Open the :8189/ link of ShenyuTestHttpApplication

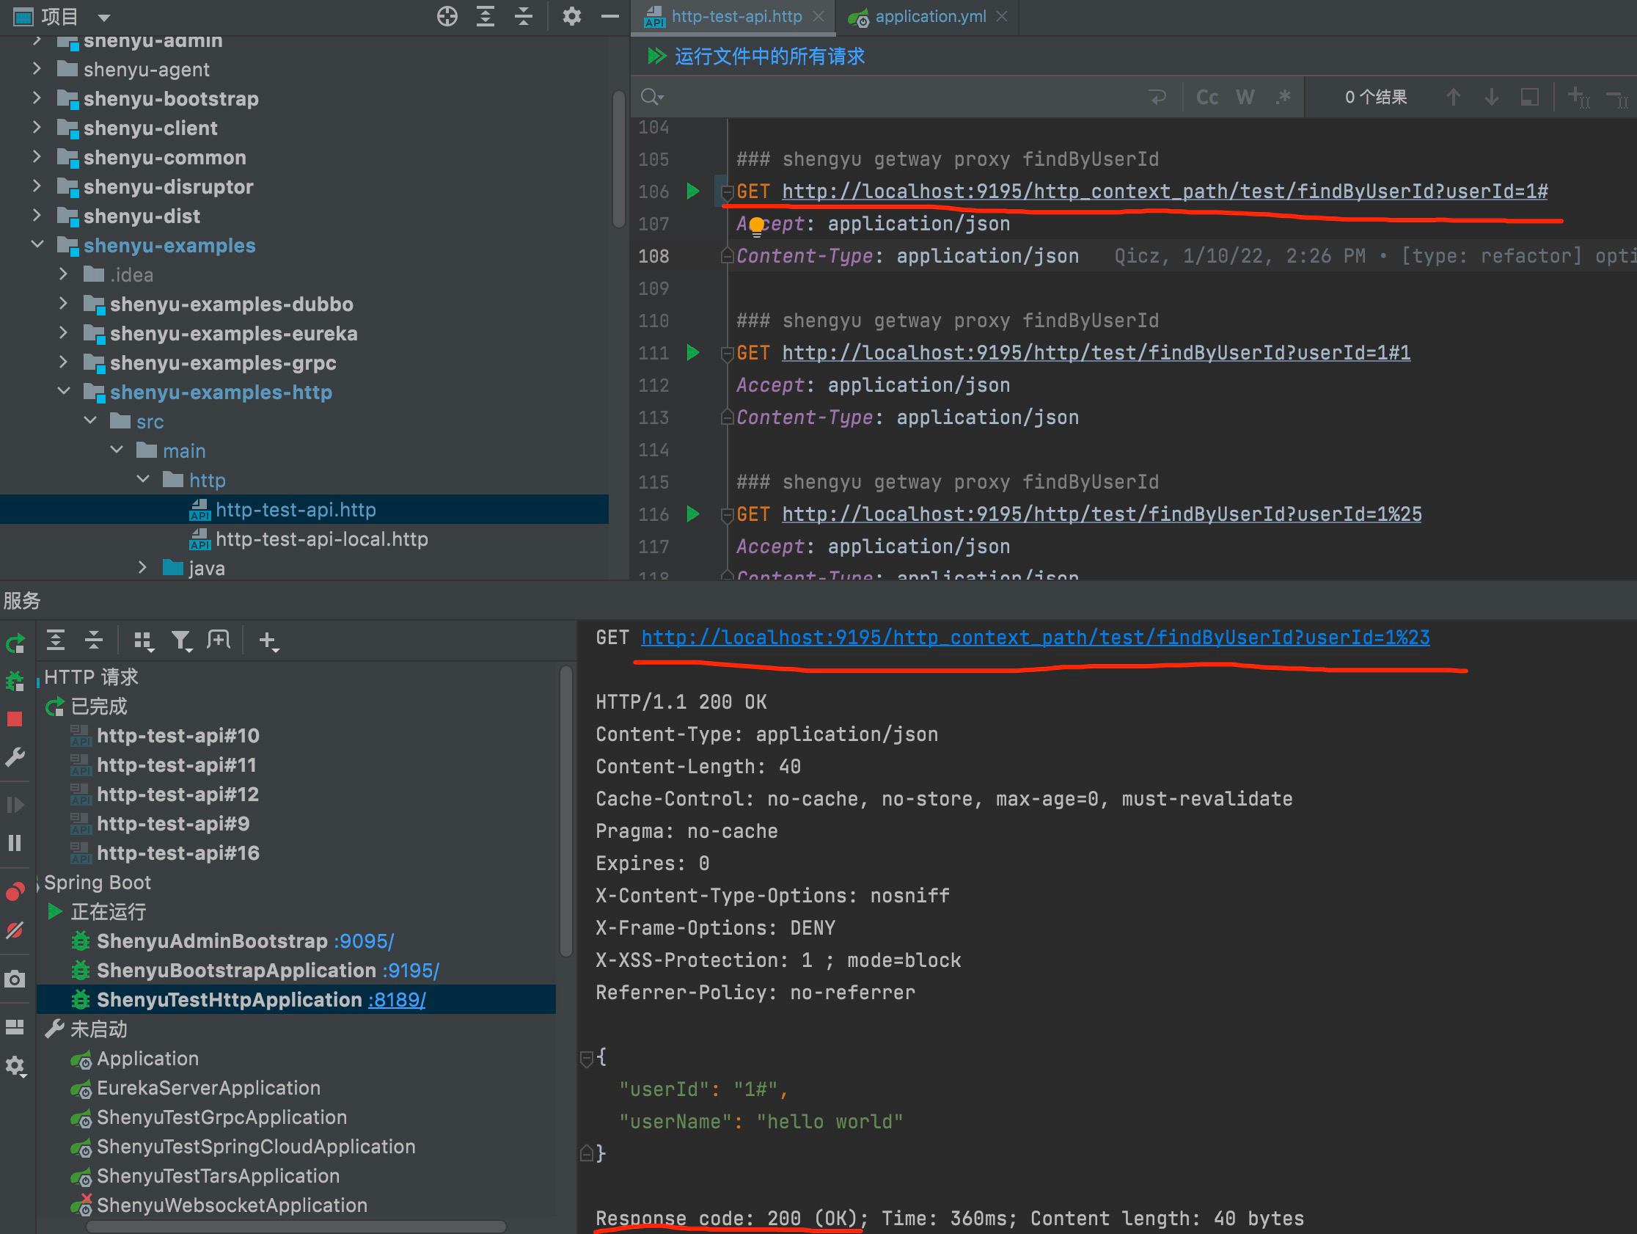pyautogui.click(x=397, y=999)
